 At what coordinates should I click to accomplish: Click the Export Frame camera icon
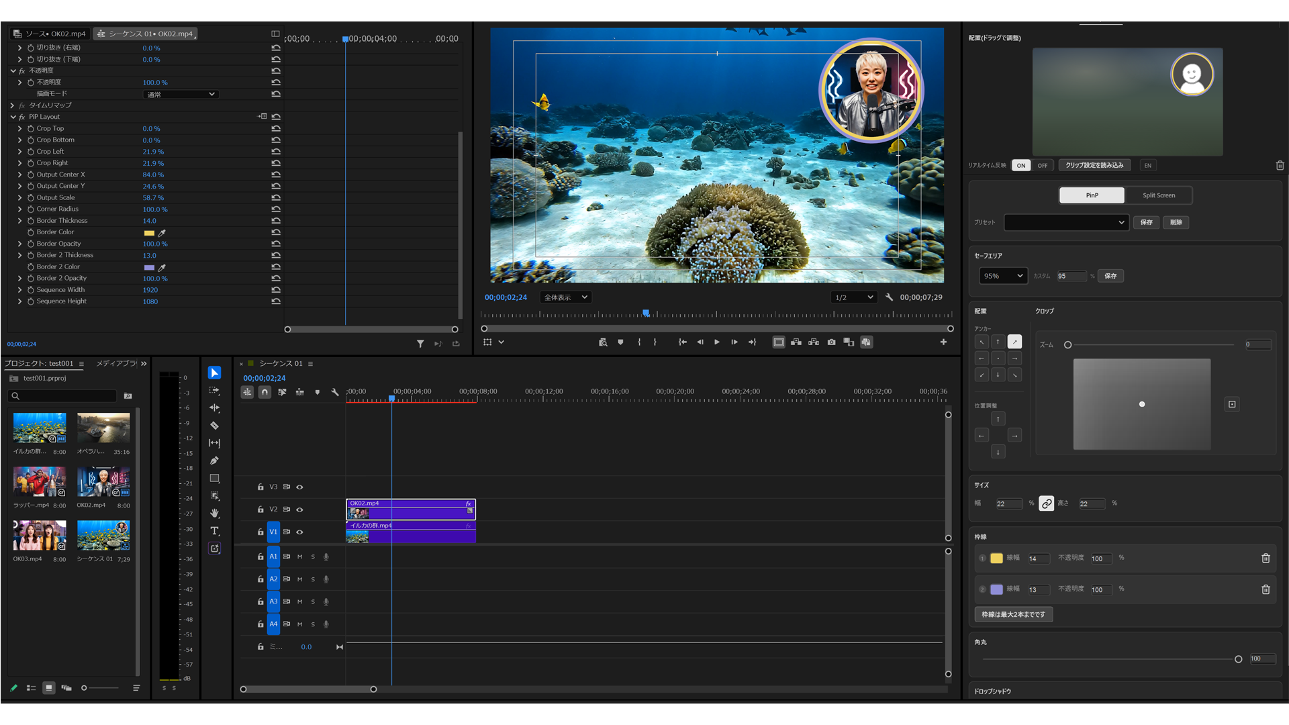pos(831,342)
